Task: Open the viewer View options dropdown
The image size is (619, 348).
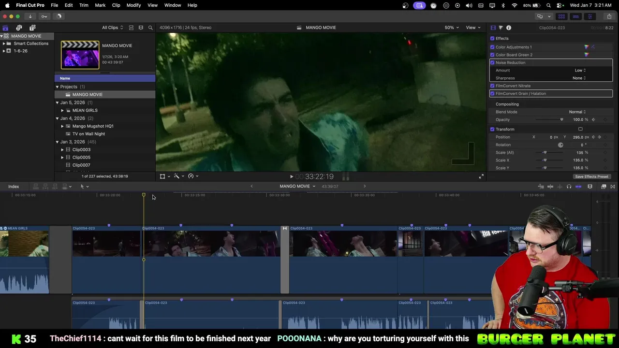Action: (472, 28)
